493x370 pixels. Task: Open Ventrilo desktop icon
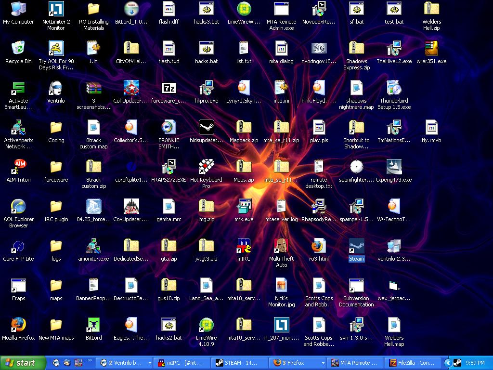click(x=56, y=89)
